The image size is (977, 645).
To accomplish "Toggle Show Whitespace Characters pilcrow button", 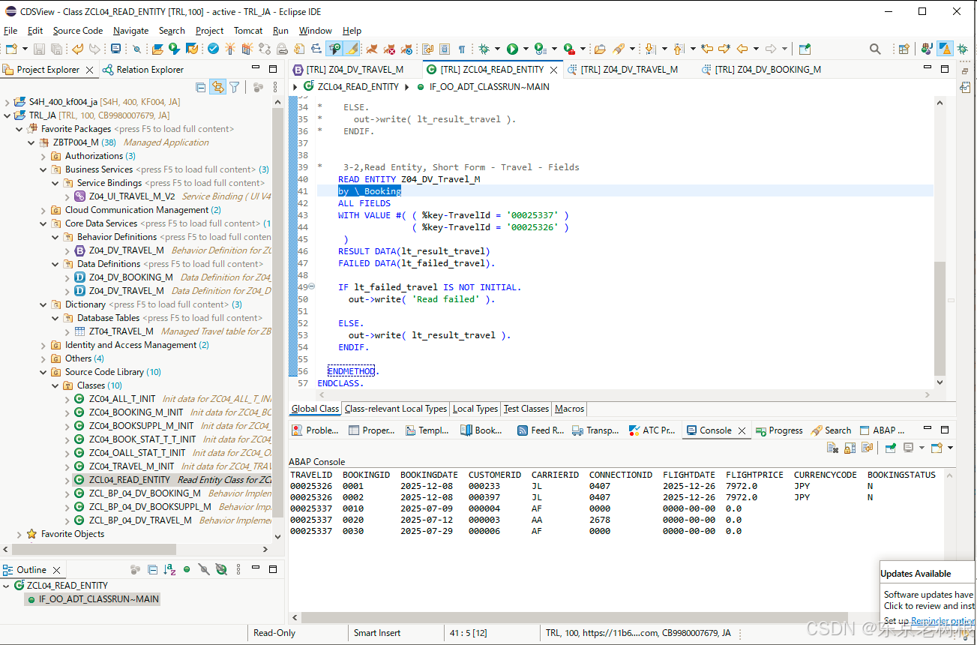I will pyautogui.click(x=462, y=49).
